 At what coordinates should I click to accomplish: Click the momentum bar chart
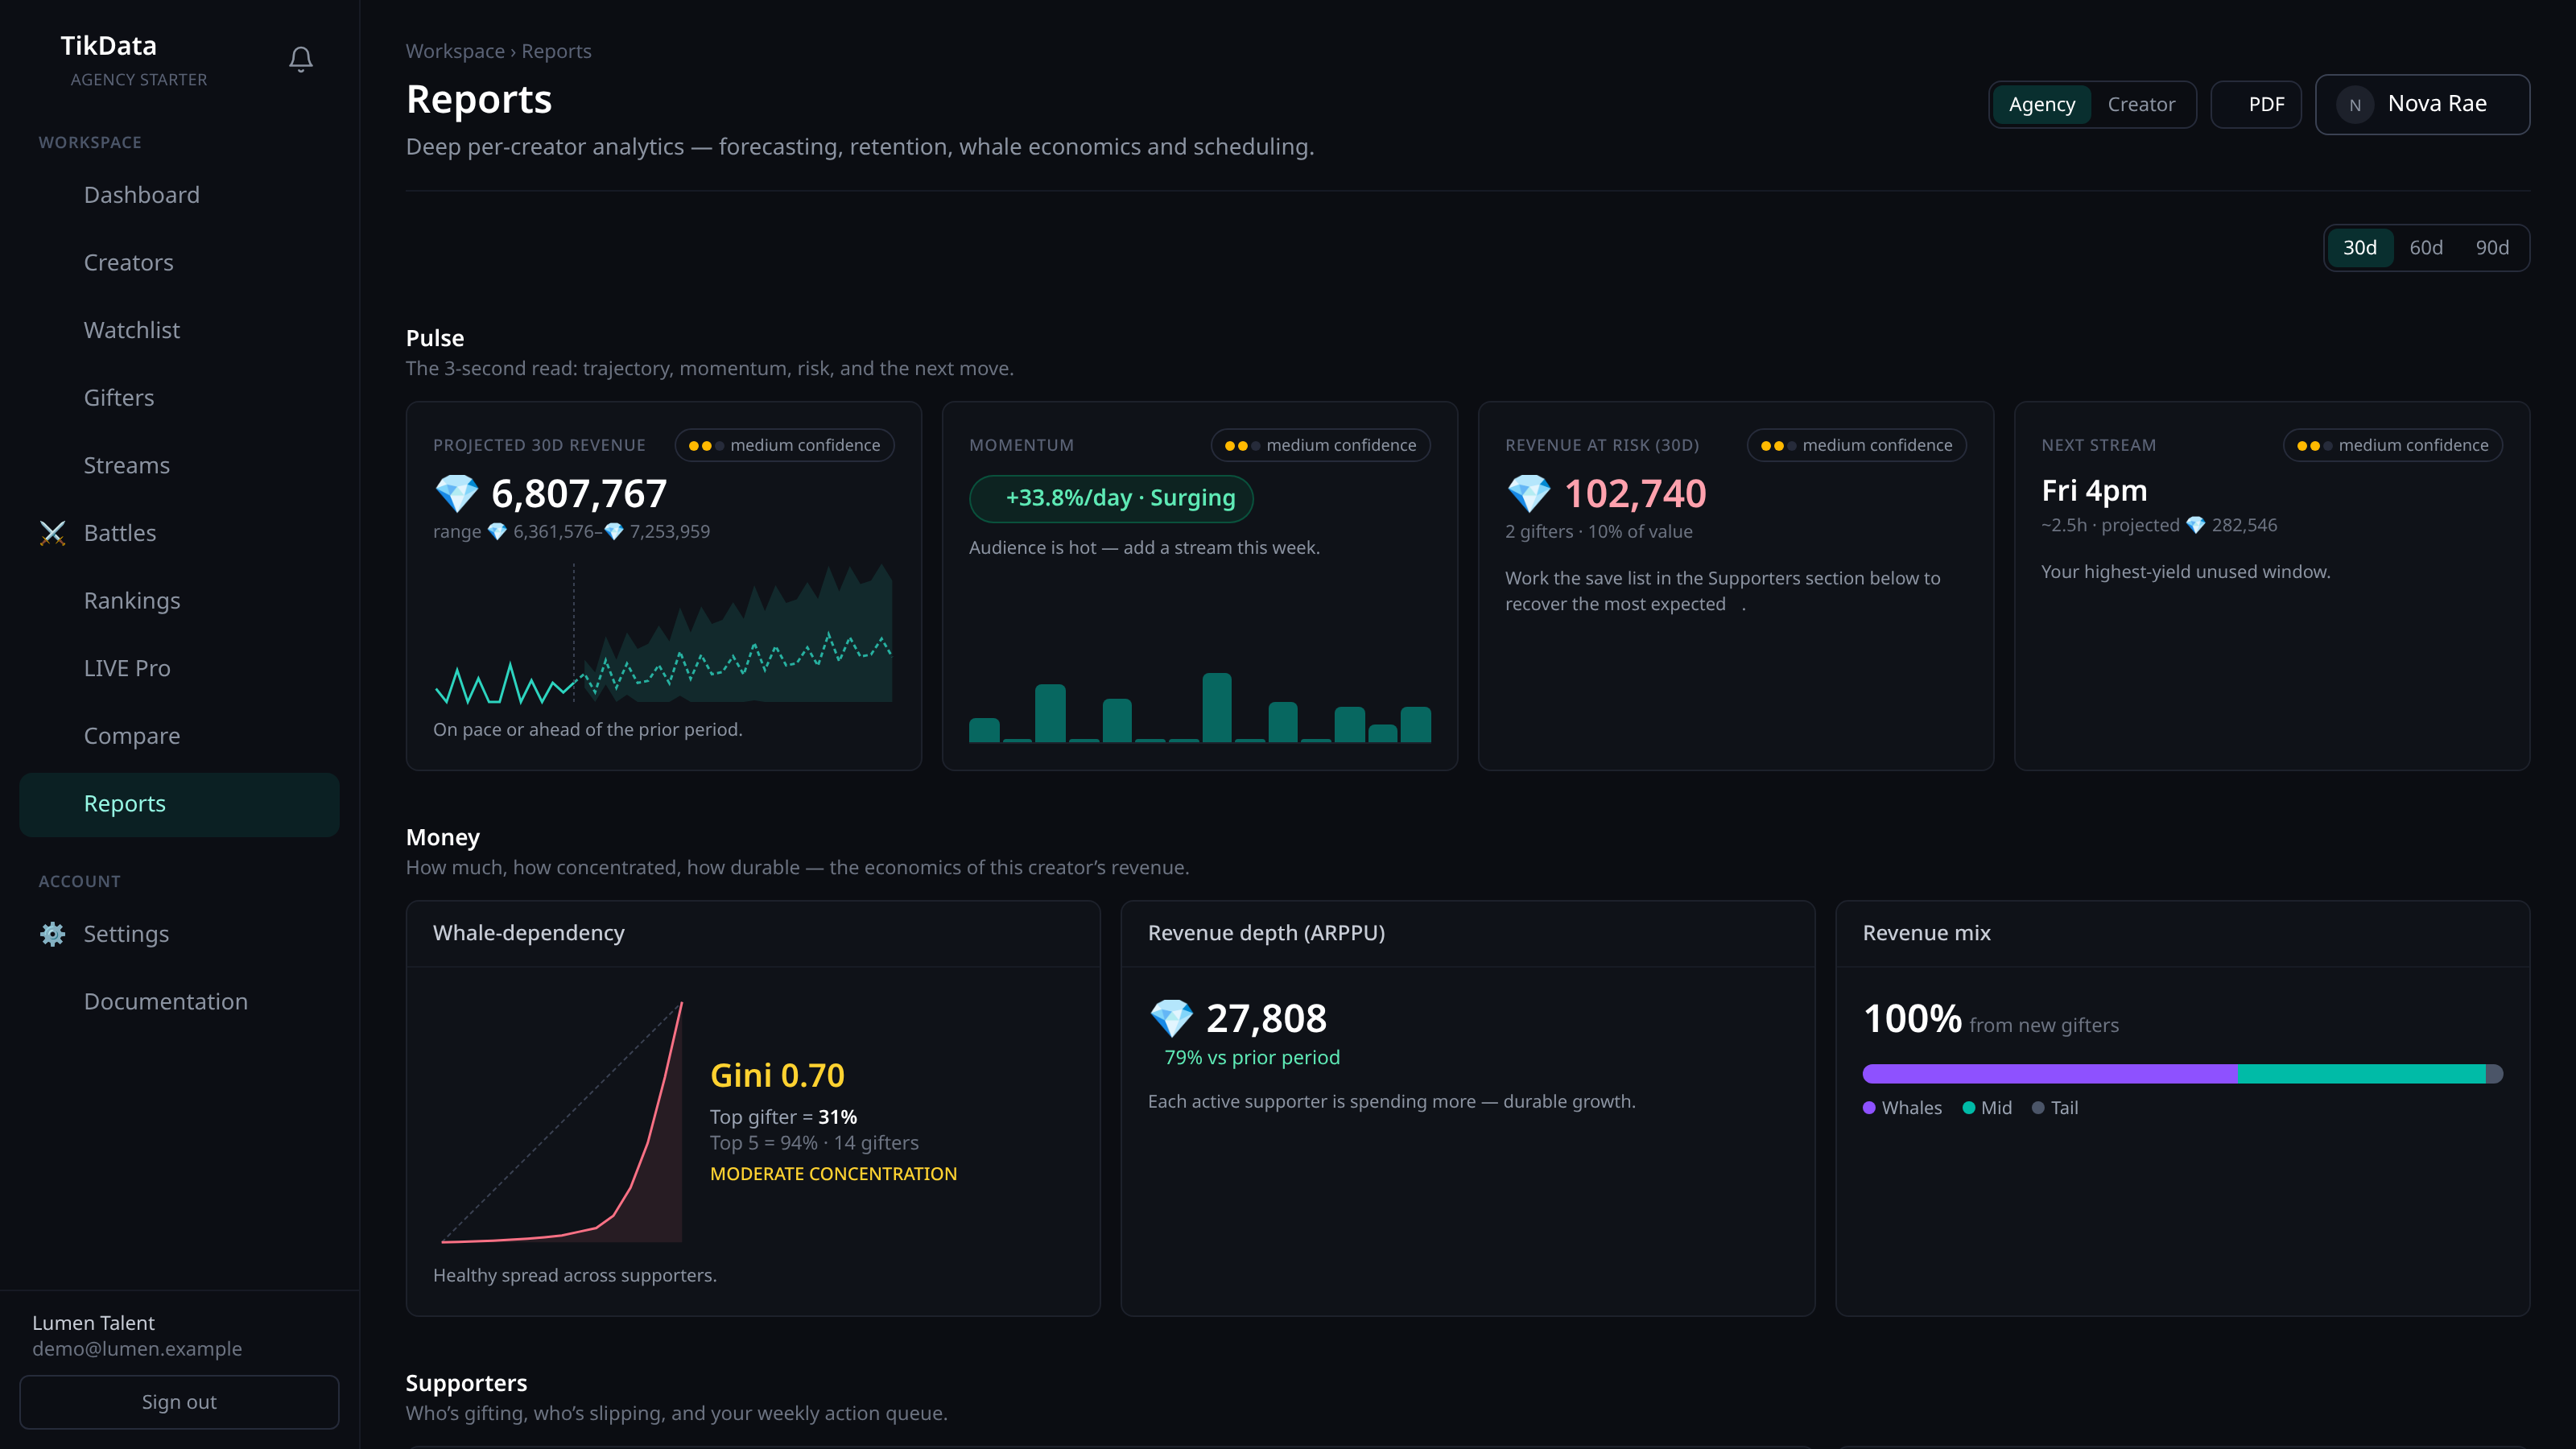point(1199,707)
